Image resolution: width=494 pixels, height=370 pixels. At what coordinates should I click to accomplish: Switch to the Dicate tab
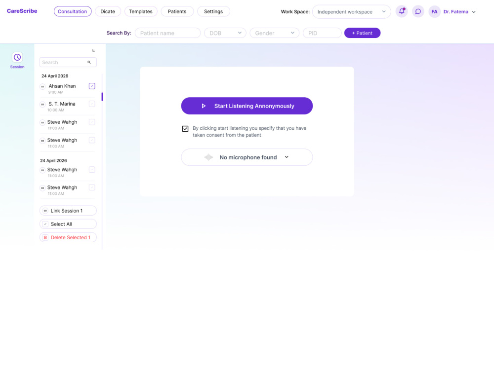pyautogui.click(x=108, y=11)
